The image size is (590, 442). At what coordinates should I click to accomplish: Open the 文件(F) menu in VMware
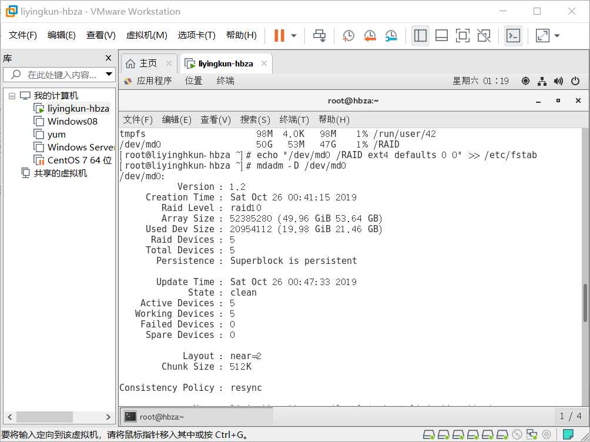(x=22, y=35)
